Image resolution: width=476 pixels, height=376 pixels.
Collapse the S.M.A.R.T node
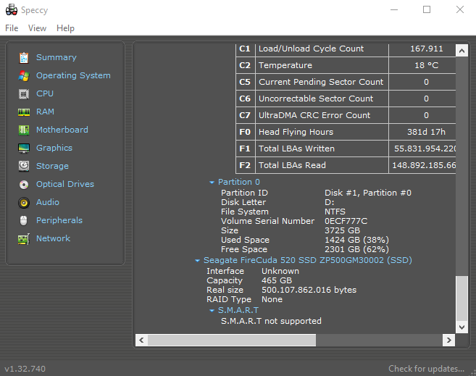pyautogui.click(x=212, y=311)
